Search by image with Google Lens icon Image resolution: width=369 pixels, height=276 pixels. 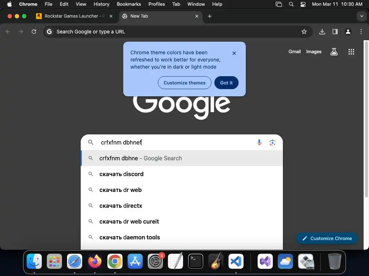(x=272, y=142)
